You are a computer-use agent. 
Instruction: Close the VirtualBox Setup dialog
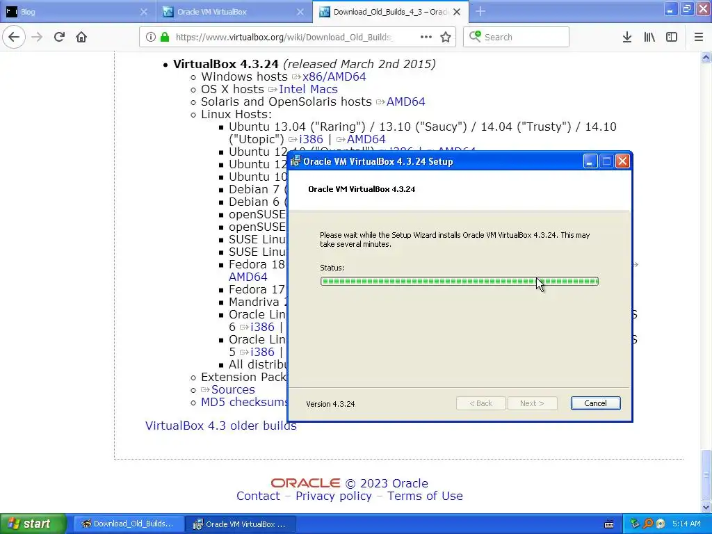tap(622, 161)
